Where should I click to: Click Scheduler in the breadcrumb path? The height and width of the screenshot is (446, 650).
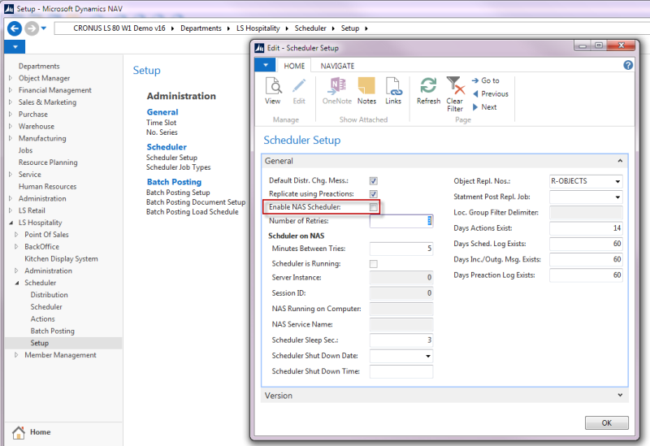[310, 28]
